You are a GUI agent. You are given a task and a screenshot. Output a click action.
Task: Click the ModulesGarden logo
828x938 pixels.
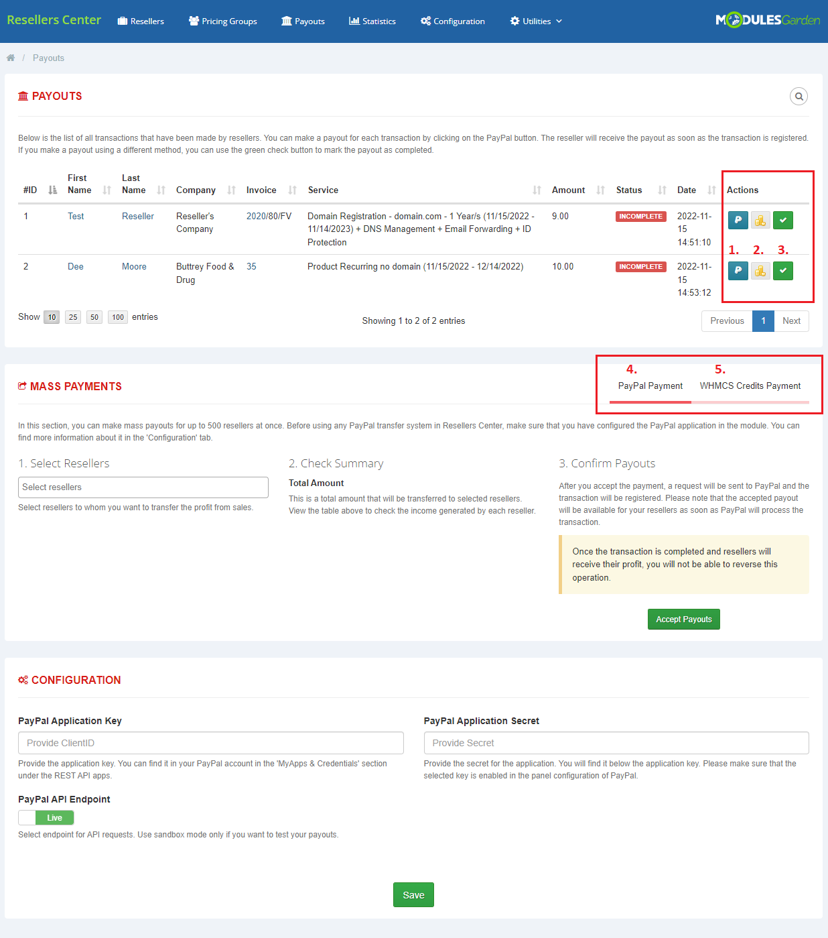768,20
